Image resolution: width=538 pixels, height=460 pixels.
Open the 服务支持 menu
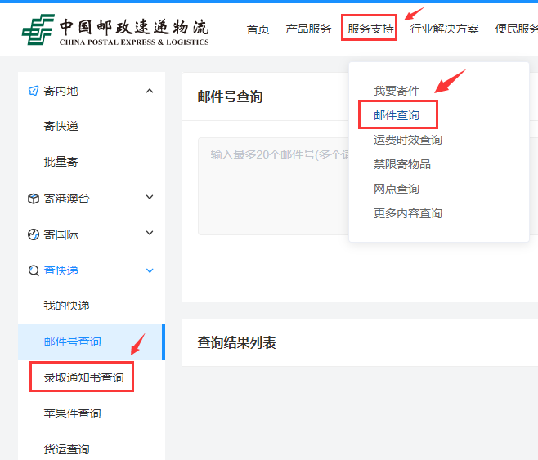370,29
